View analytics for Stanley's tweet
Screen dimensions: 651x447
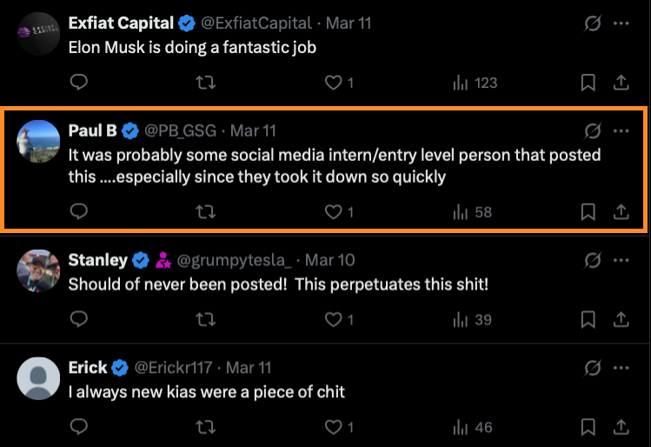473,320
